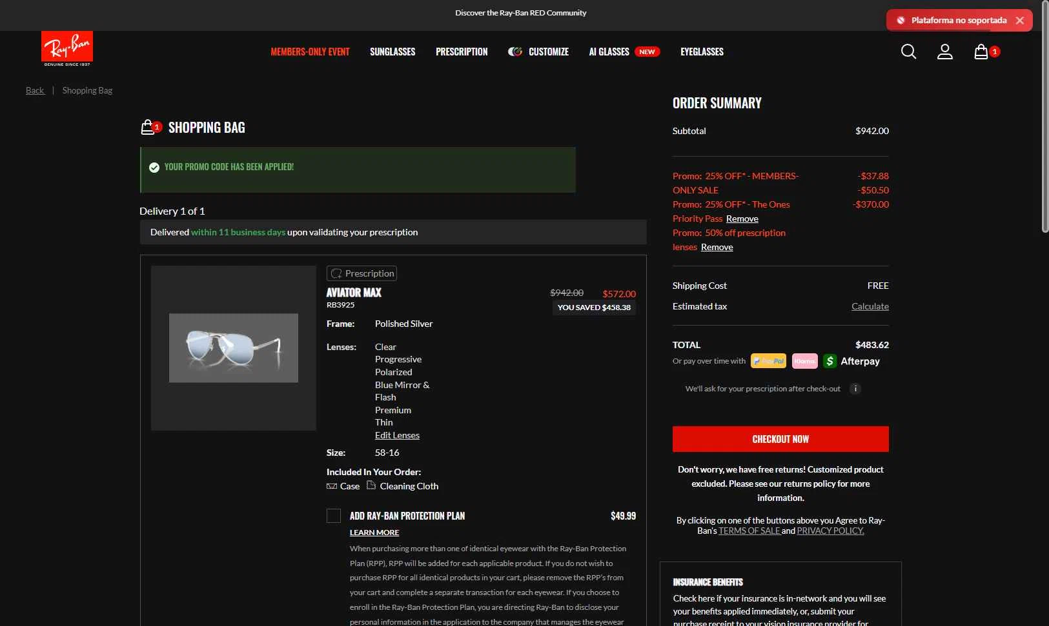Viewport: 1049px width, 626px height.
Task: Select the Afterpay payment icon
Action: [851, 361]
